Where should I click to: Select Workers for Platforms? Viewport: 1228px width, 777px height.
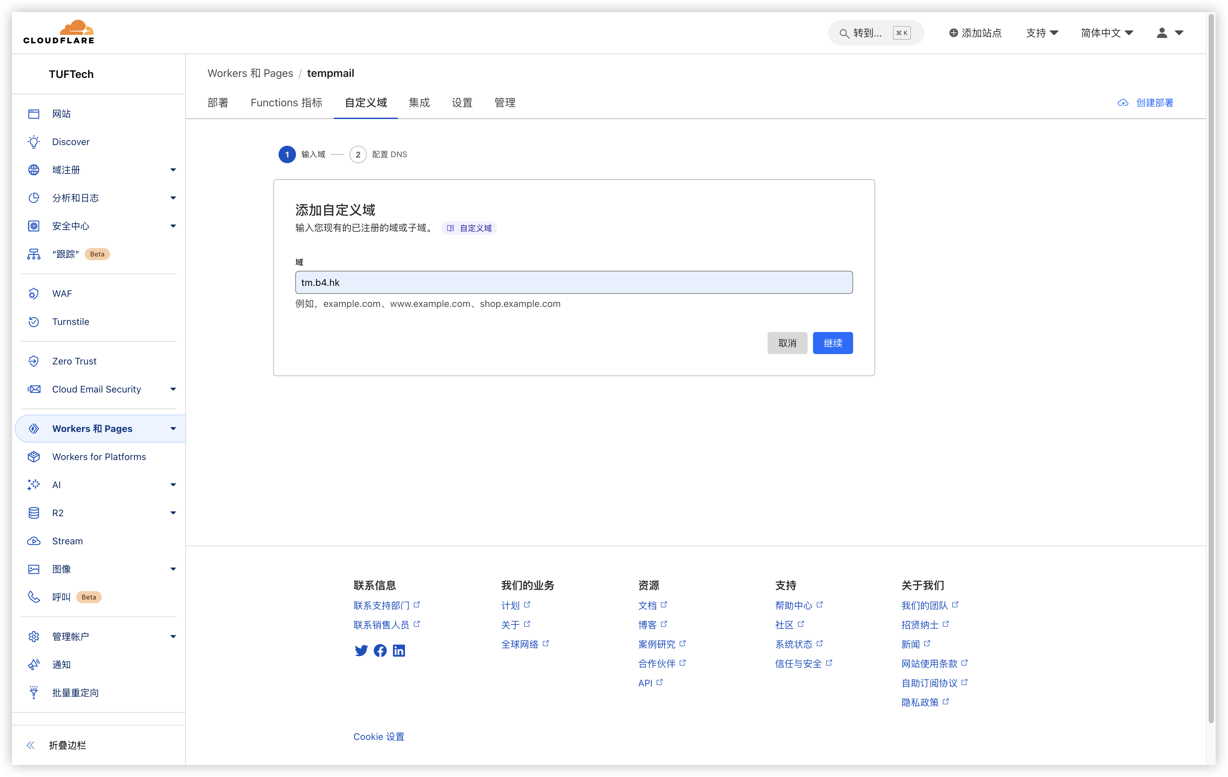click(98, 456)
